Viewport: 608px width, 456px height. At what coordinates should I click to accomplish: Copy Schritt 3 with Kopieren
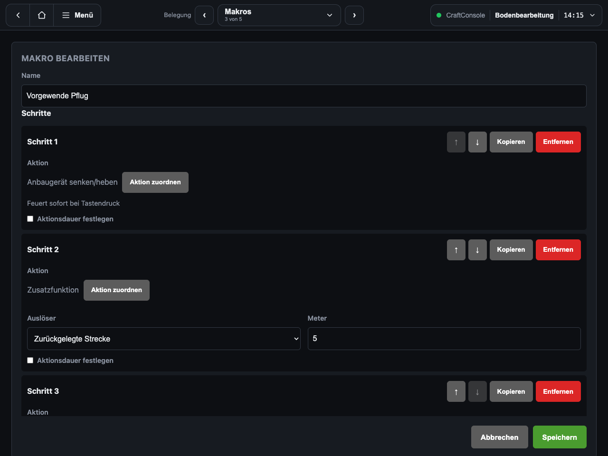click(511, 391)
